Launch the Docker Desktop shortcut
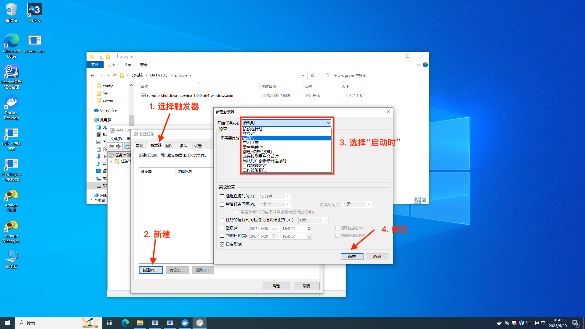The width and height of the screenshot is (585, 329). tap(12, 107)
